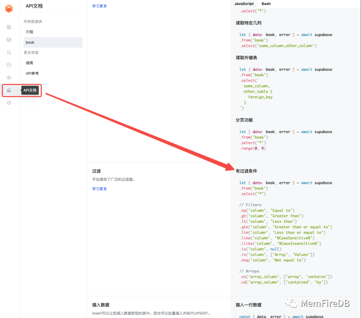Image resolution: width=361 pixels, height=318 pixels.
Task: Click the text 平台提供了广泛的过滤器
Action: point(113,179)
